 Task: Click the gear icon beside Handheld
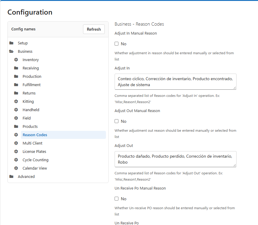16,110
